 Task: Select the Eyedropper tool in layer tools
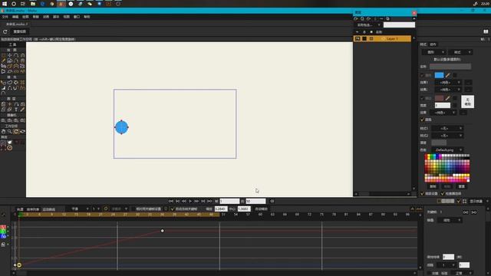[x=22, y=110]
